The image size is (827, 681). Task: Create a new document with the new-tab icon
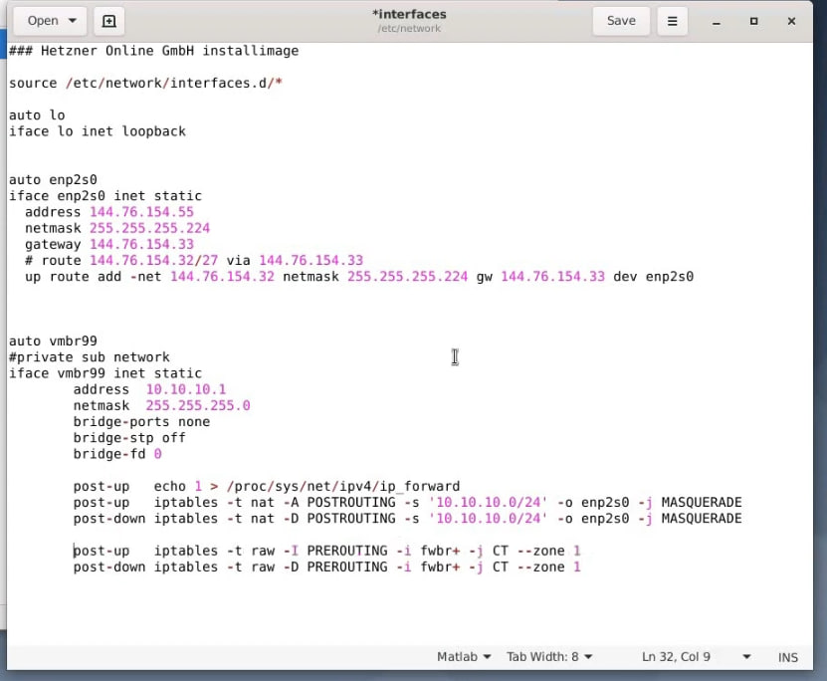[109, 21]
